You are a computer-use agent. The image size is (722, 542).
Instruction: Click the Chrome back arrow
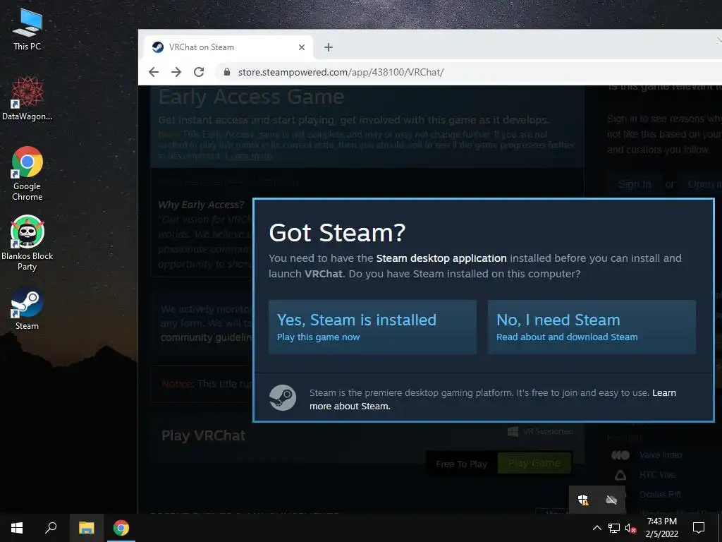coord(154,72)
